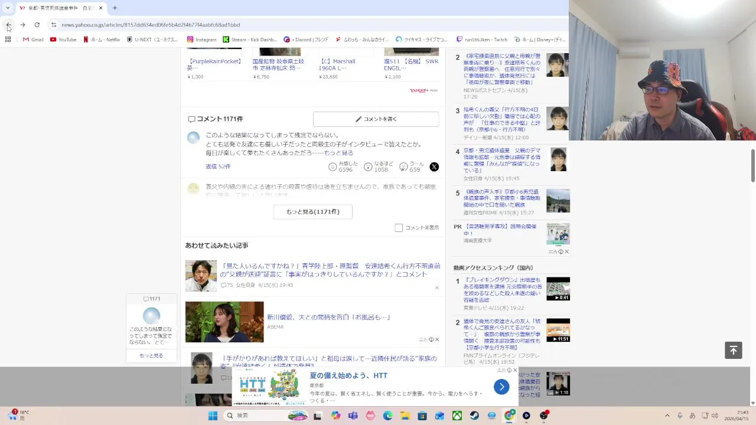Open the Stream - Kick Dashboard bookmark
The image size is (756, 425).
[250, 40]
